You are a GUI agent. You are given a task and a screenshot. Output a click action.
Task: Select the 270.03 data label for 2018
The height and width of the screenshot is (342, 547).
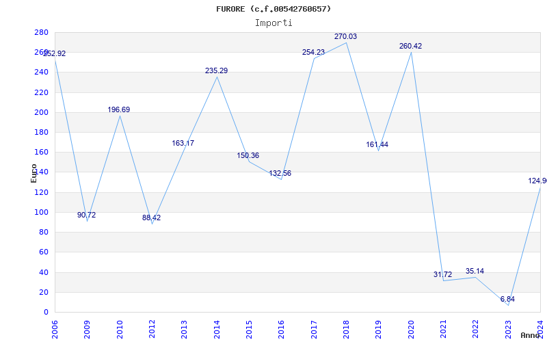click(x=345, y=37)
